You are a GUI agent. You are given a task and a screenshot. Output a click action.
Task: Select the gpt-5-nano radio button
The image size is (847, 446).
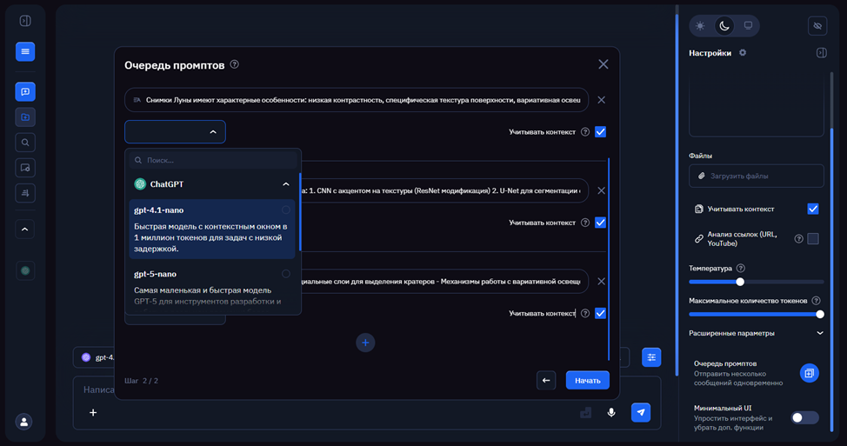(x=286, y=274)
